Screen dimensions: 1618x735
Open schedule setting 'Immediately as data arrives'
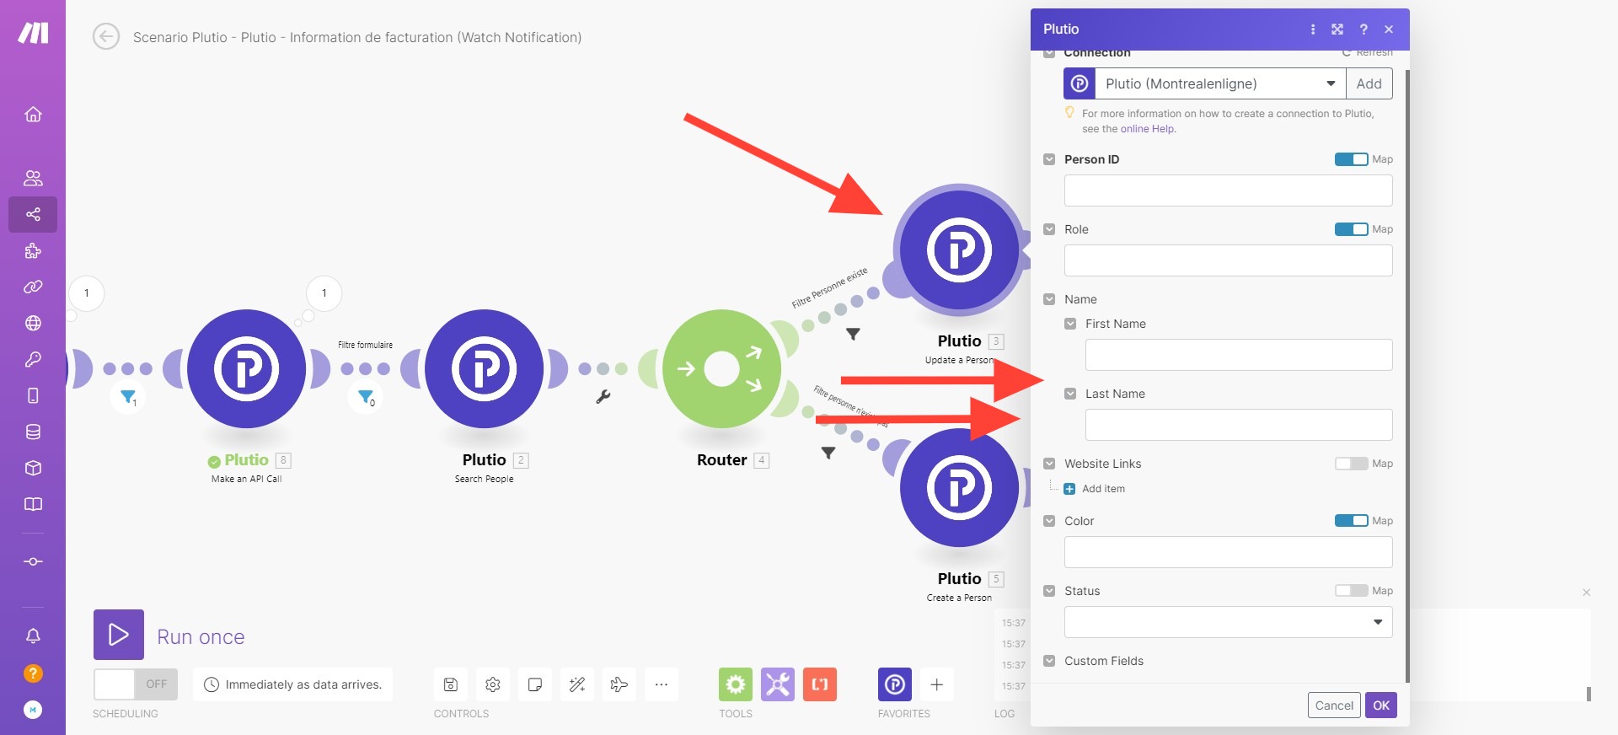coord(293,684)
